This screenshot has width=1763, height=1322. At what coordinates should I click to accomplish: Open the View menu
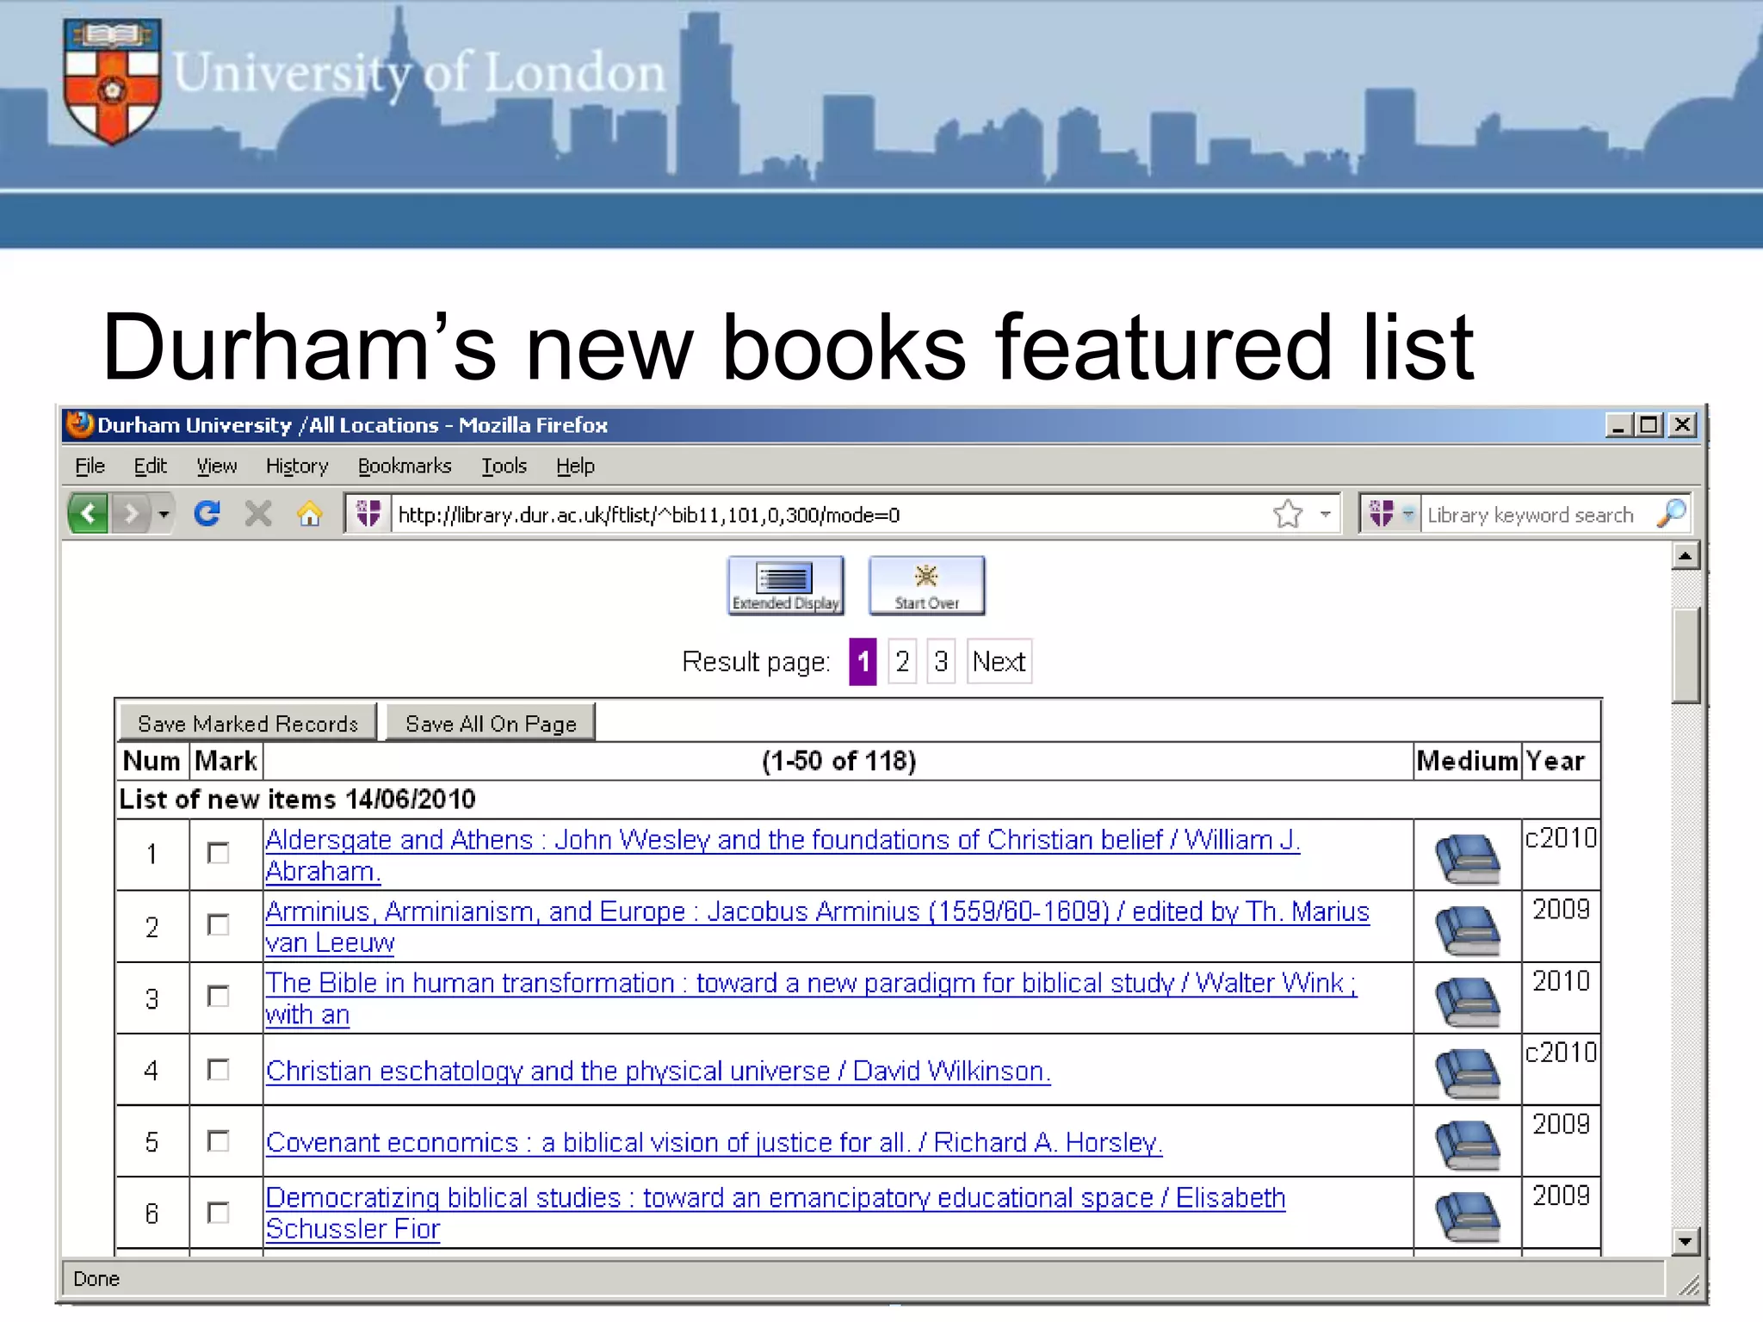coord(216,466)
